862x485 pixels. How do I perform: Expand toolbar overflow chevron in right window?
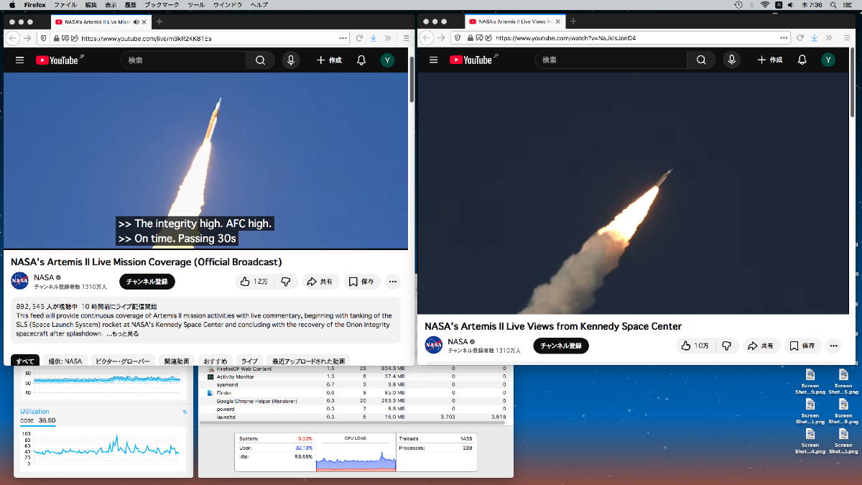[830, 37]
